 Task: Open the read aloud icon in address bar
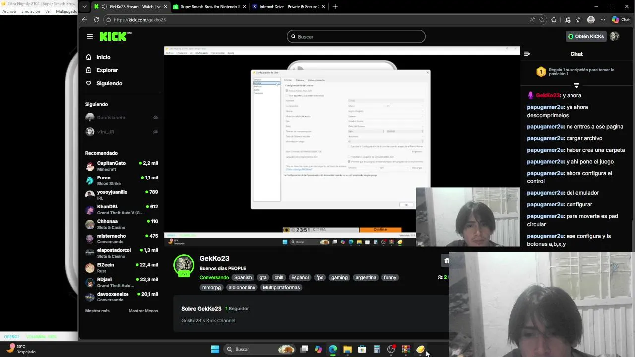[x=532, y=20]
